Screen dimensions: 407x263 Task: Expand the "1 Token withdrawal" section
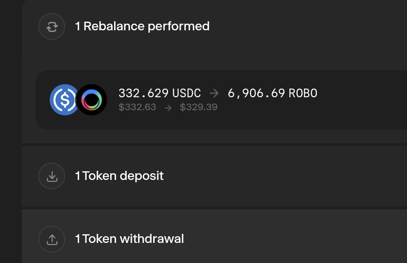[129, 239]
